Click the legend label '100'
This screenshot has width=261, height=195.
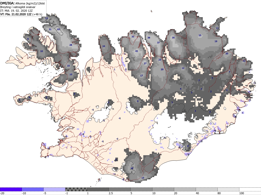pos(241,193)
